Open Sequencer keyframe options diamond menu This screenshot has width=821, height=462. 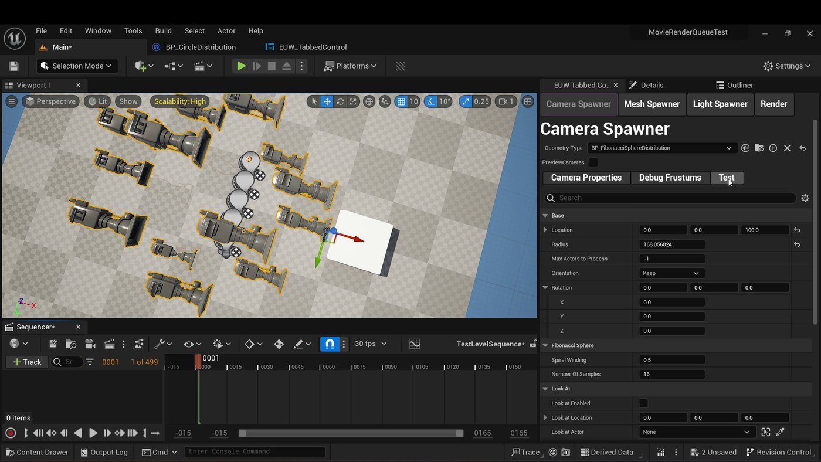(253, 344)
